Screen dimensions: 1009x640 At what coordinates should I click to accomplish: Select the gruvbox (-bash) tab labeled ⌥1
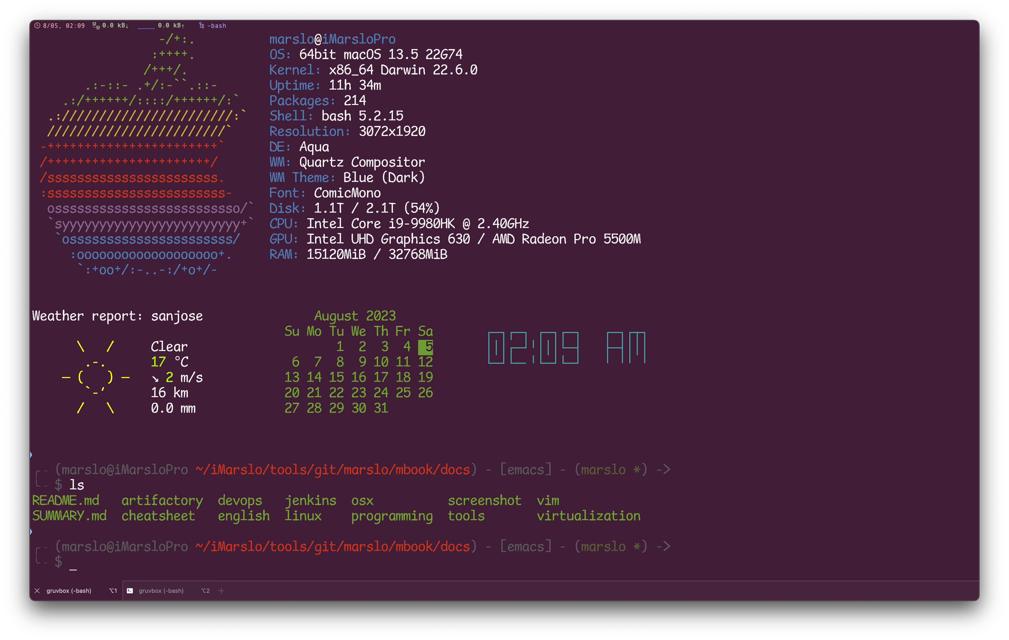pos(76,590)
